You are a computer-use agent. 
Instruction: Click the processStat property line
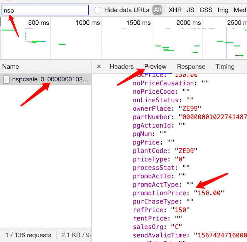coord(161,168)
